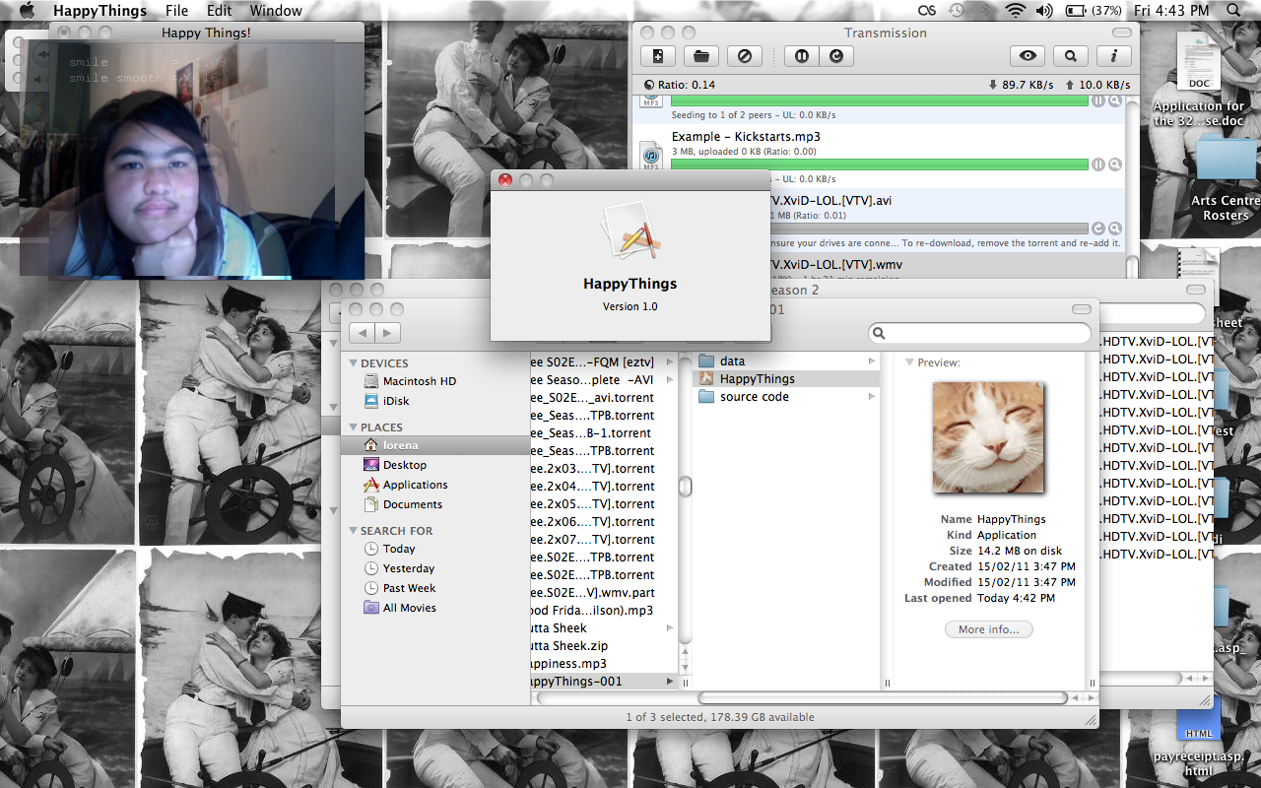Open the HappyThings application menu

pos(100,11)
